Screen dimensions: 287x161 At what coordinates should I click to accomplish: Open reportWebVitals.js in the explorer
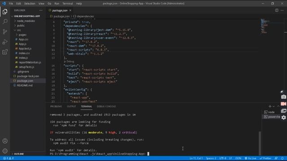coord(30,63)
